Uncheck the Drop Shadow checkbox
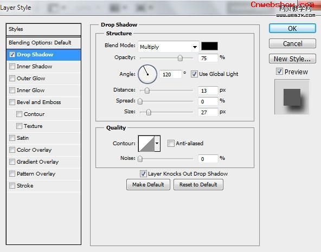Image resolution: width=321 pixels, height=252 pixels. (12, 54)
